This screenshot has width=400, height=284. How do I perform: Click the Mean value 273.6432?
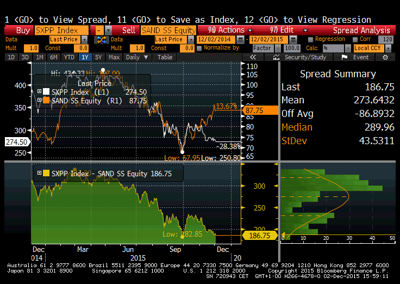(x=374, y=100)
